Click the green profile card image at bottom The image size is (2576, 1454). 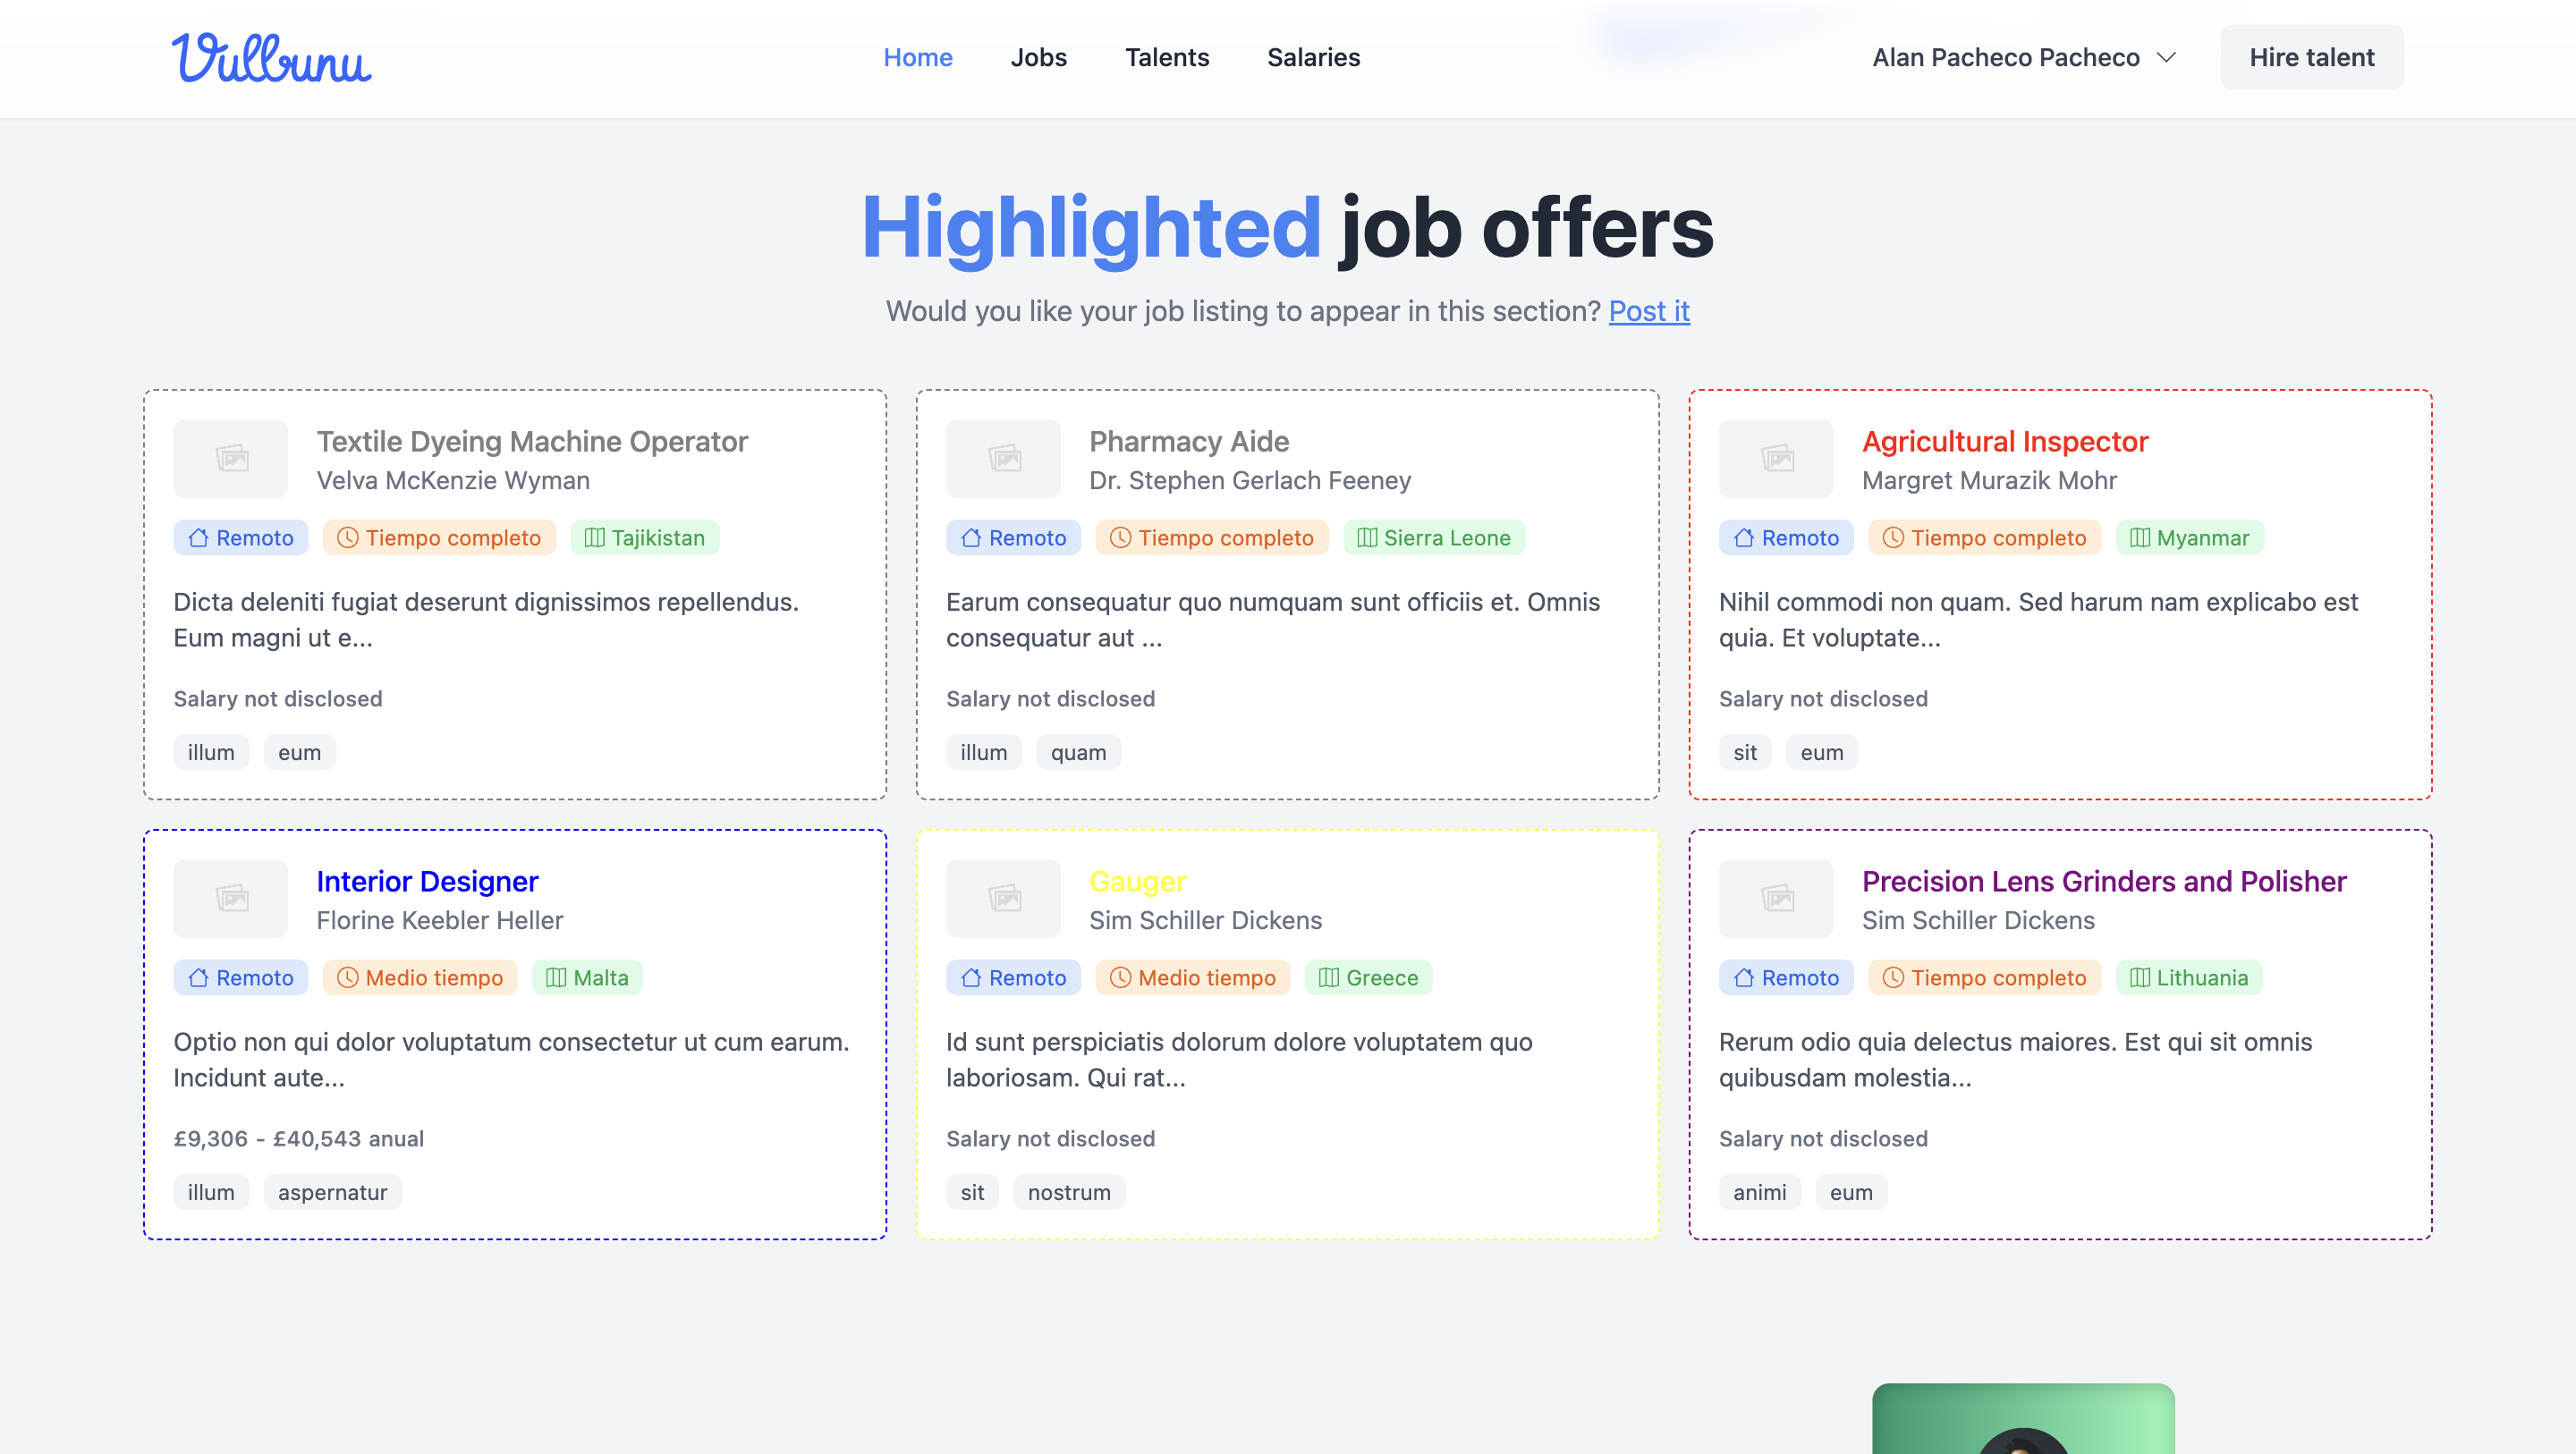[2023, 1419]
